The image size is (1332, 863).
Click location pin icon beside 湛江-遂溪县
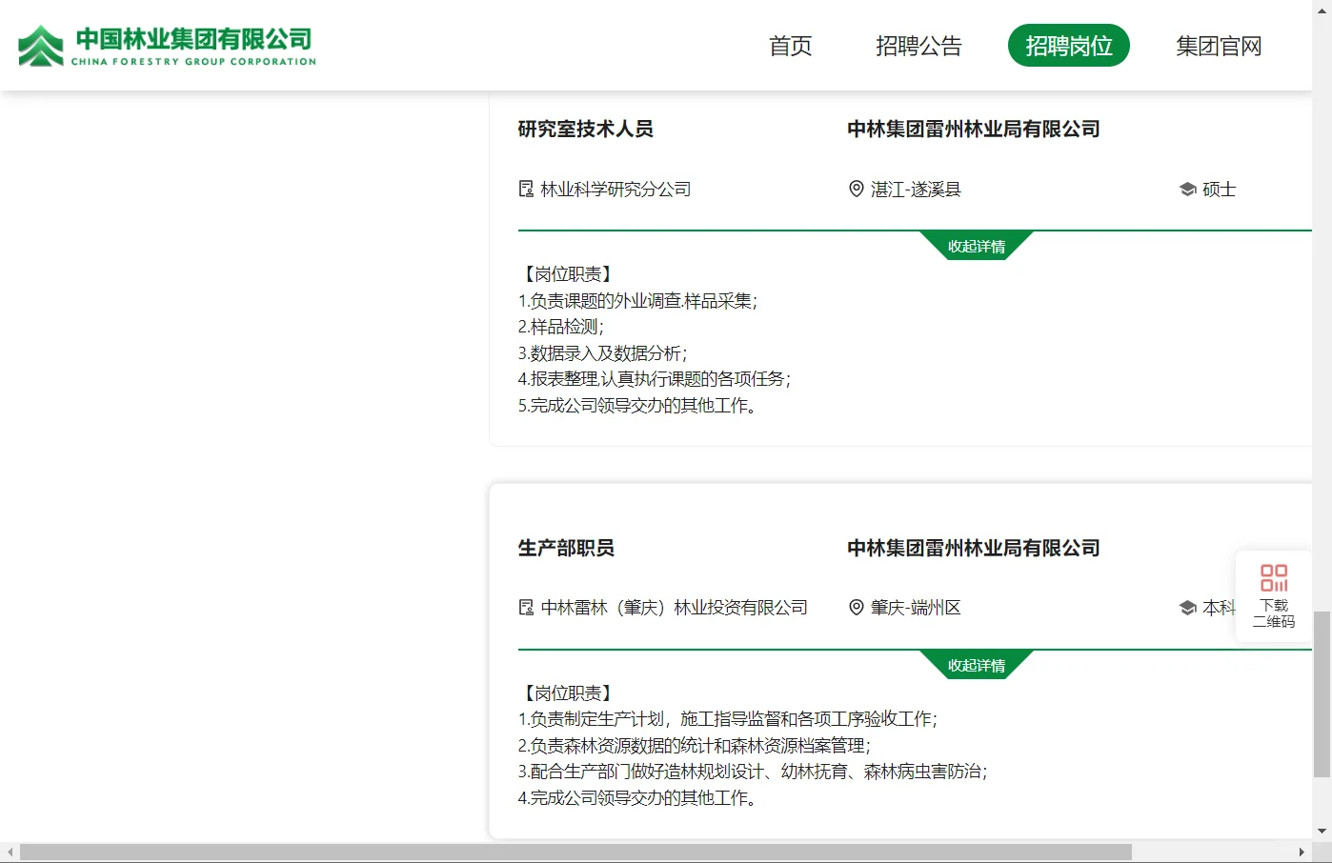click(x=856, y=189)
